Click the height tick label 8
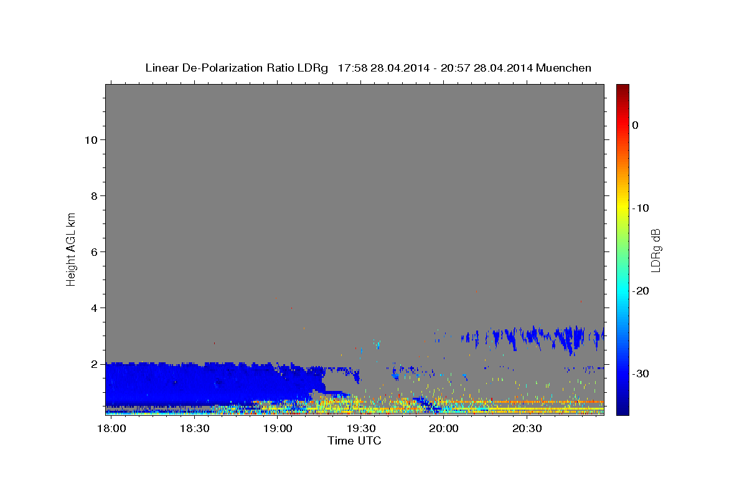747x498 pixels. (x=94, y=196)
